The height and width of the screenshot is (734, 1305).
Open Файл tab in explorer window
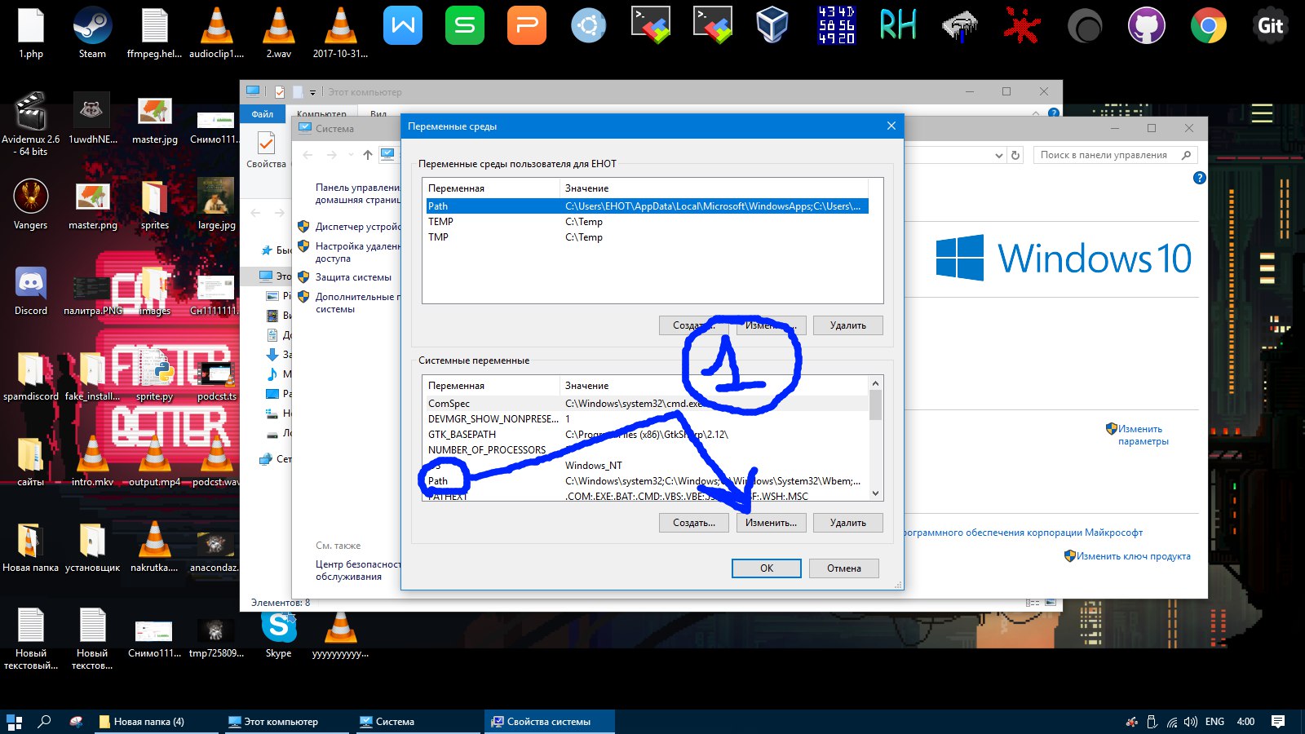(263, 114)
